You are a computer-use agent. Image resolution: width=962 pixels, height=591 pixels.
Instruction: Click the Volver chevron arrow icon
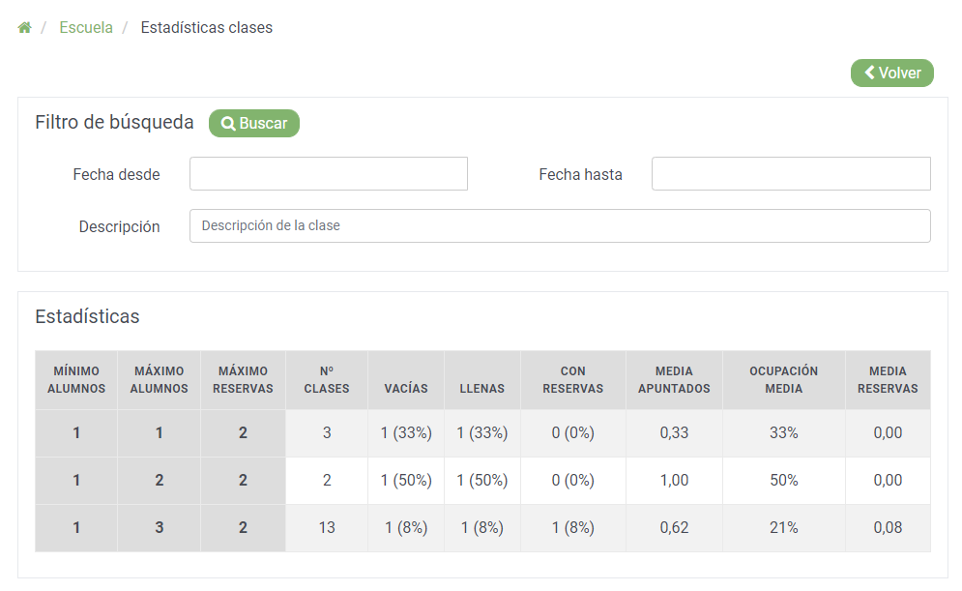click(869, 73)
